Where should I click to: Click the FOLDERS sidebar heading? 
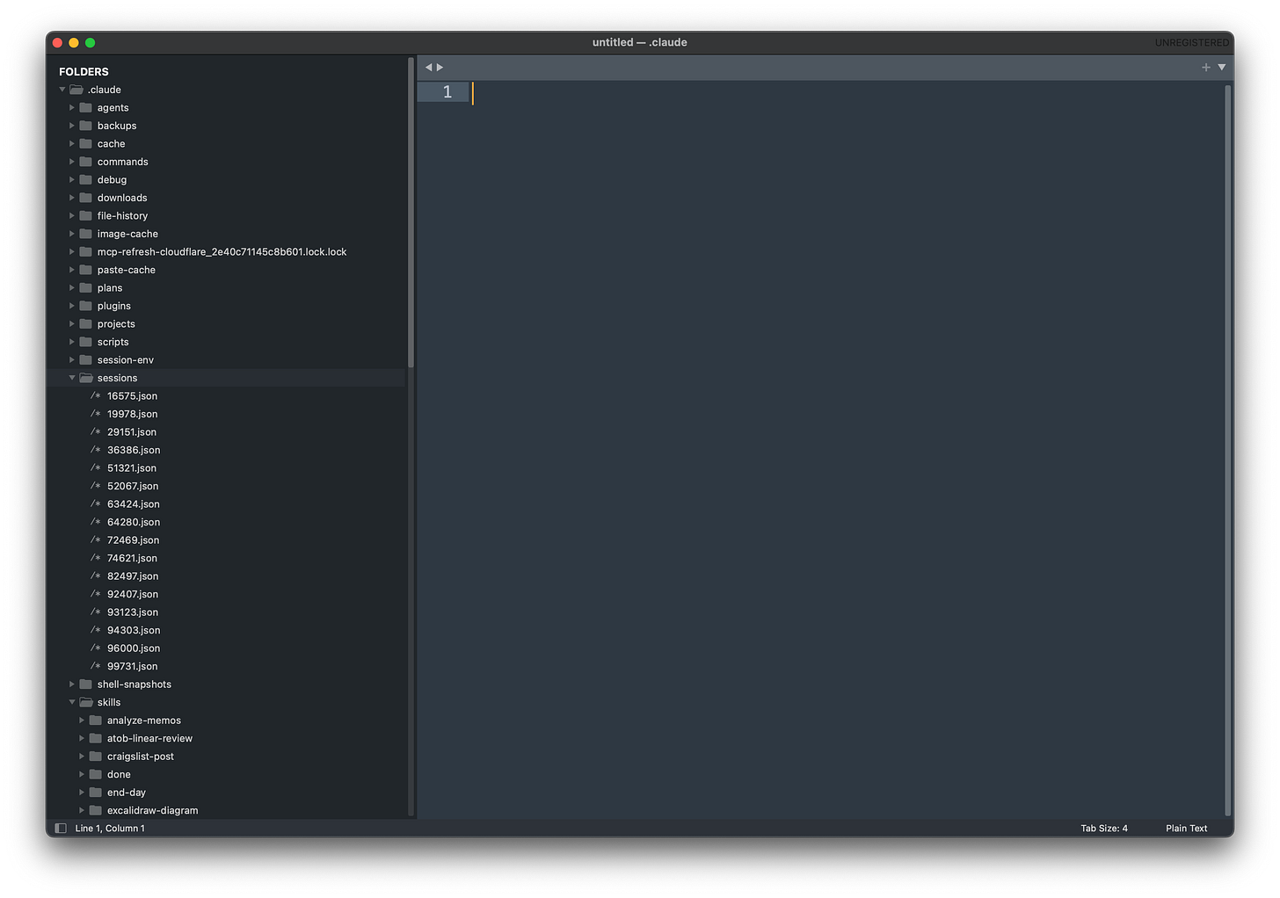(84, 71)
